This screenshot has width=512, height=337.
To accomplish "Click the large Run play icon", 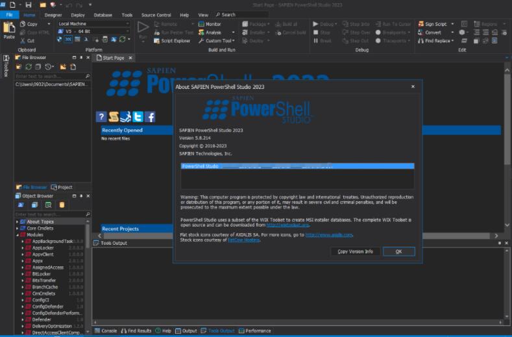I will click(x=143, y=27).
